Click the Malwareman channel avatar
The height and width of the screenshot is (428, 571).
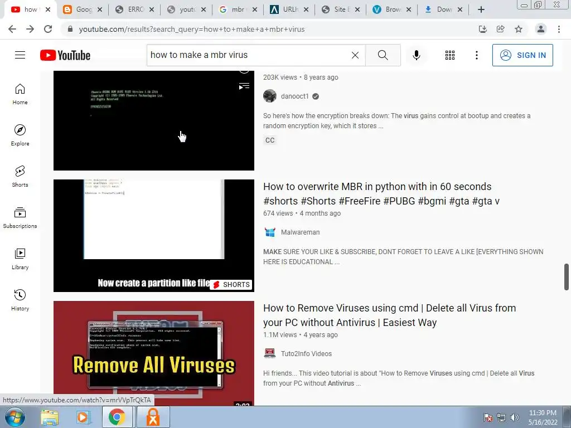(270, 232)
